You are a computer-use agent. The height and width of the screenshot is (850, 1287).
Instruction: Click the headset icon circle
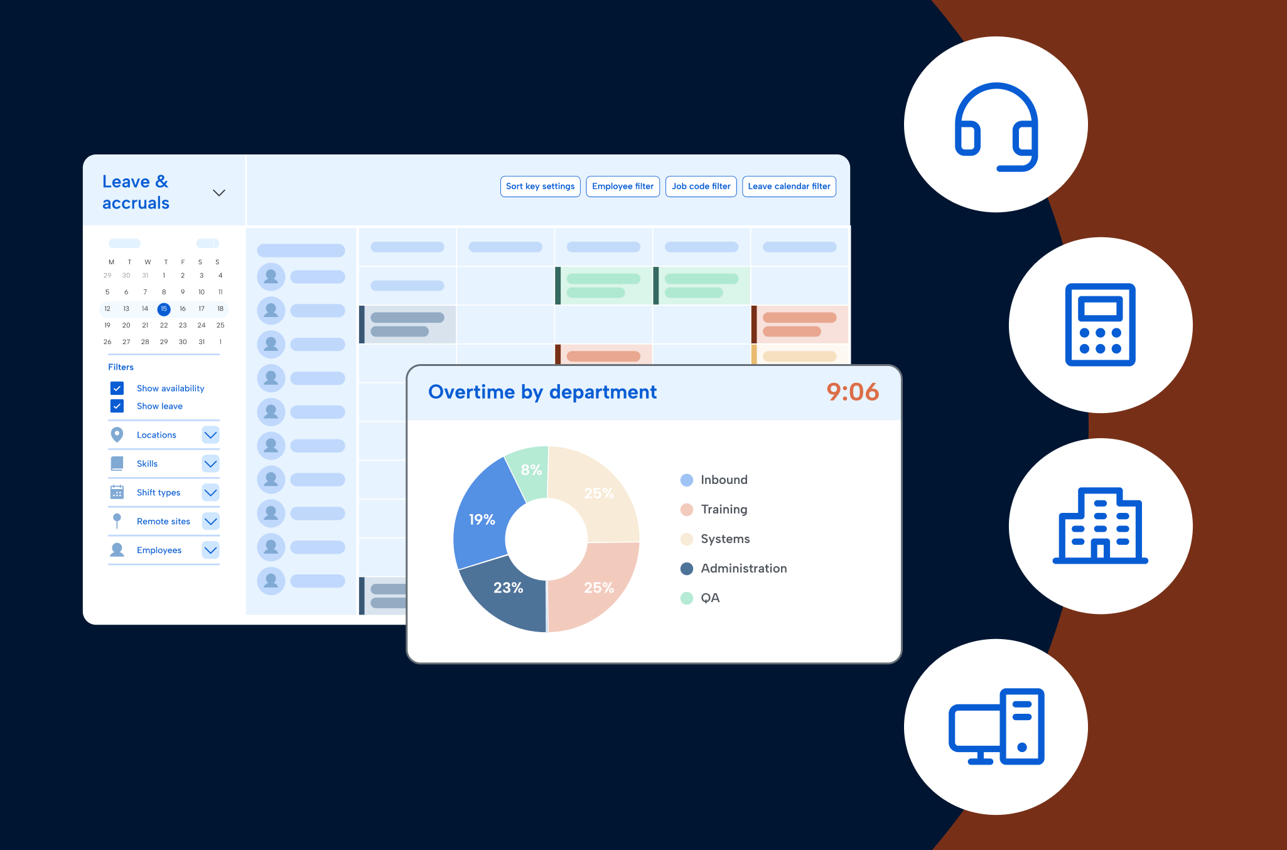(x=996, y=124)
